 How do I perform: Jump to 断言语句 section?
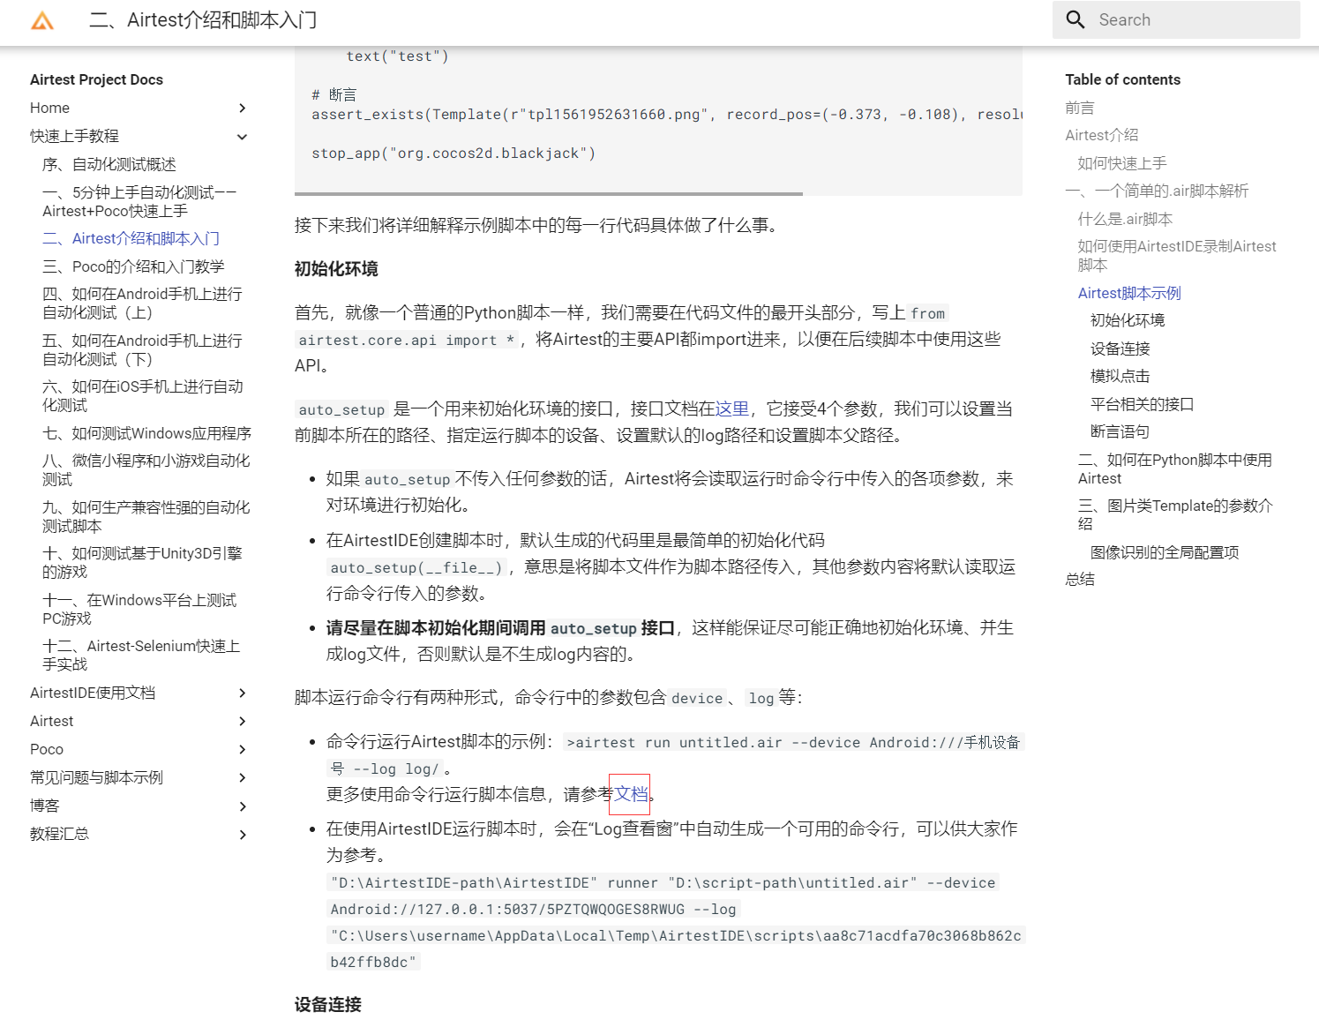[x=1120, y=431]
